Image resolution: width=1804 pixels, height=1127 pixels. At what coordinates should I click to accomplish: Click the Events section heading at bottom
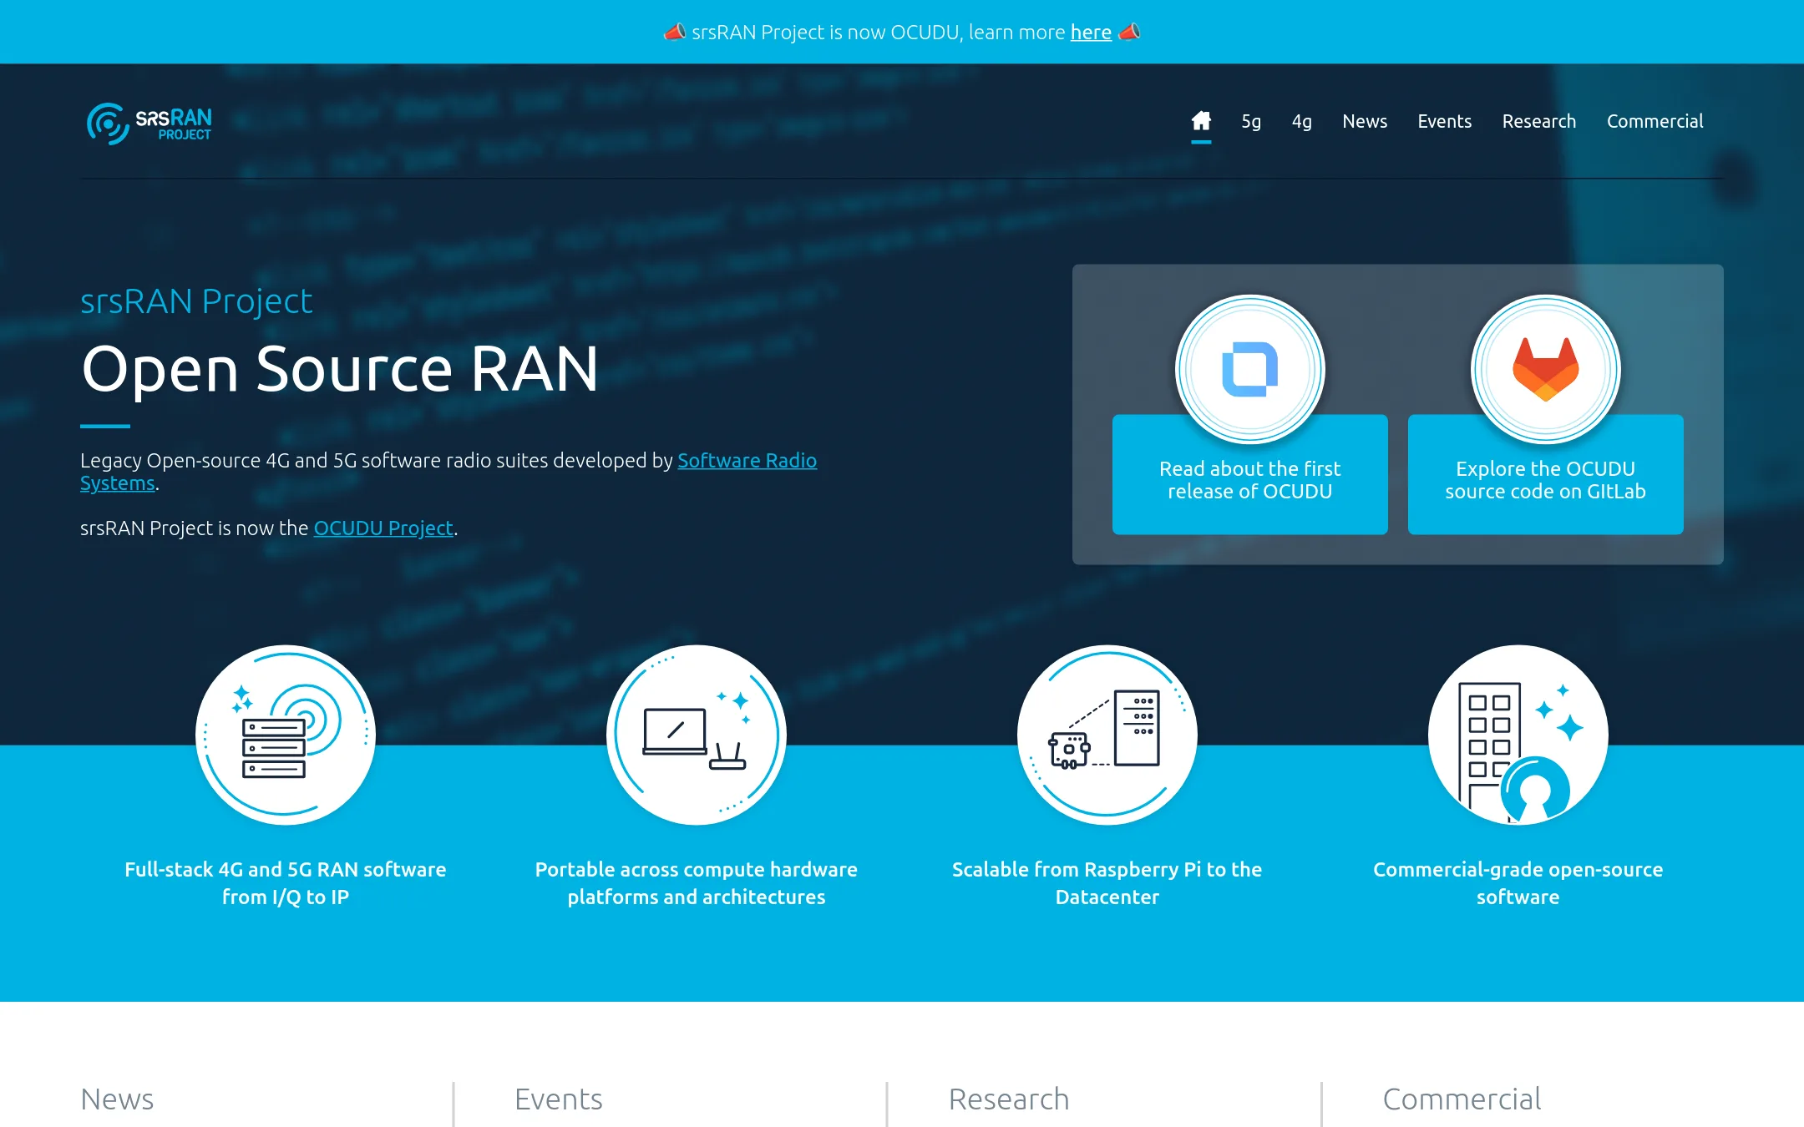click(x=559, y=1099)
